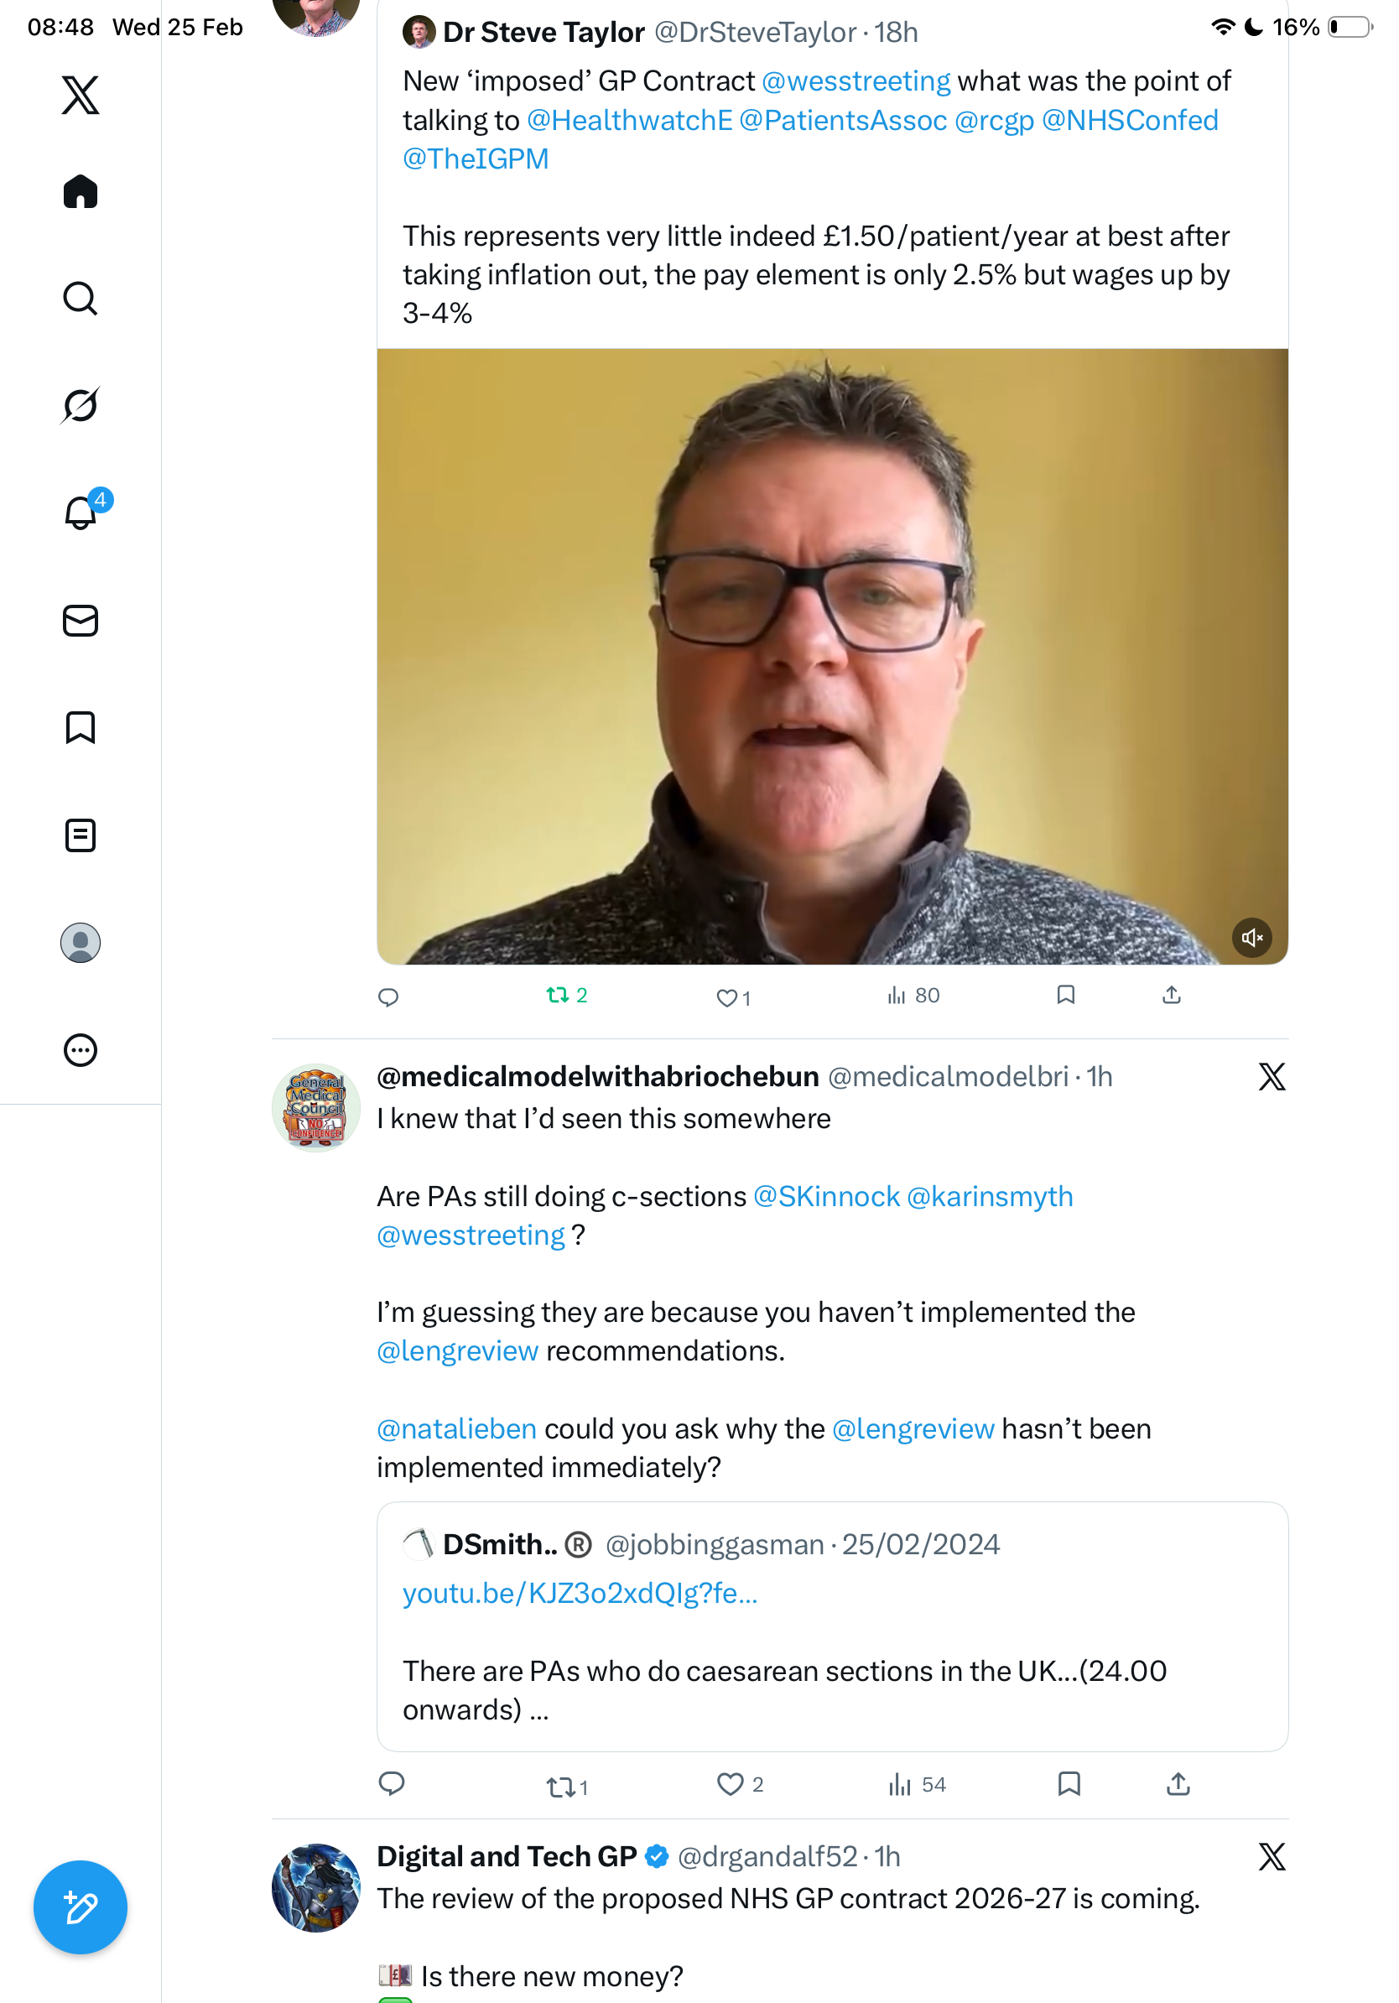Like Dr Steve Taylor's post

pos(733,997)
